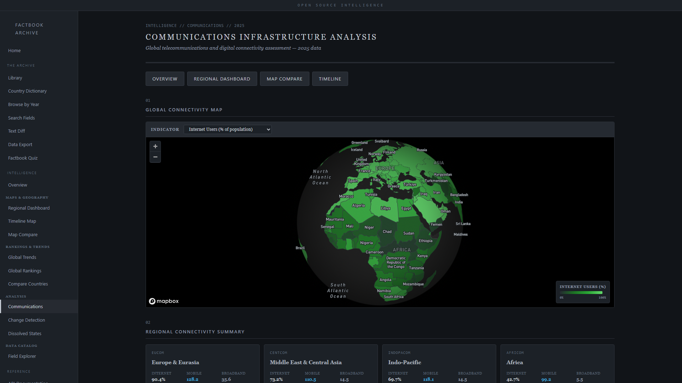Click the Mapbox logo
The image size is (682, 383).
click(x=164, y=301)
